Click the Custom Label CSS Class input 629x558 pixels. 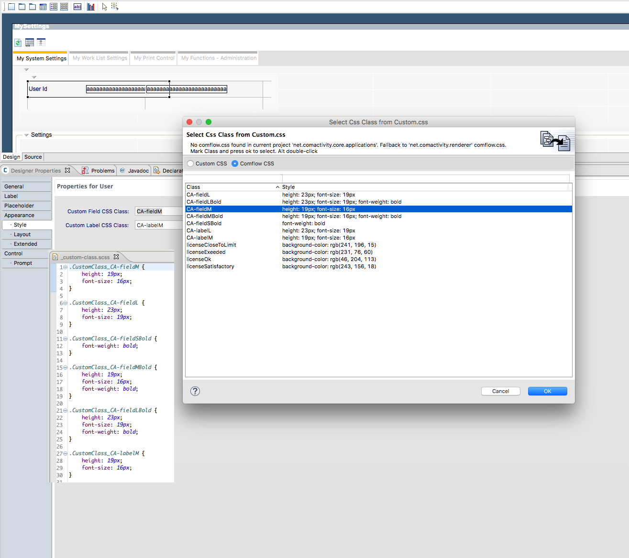click(159, 225)
